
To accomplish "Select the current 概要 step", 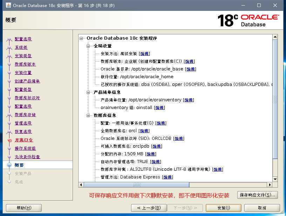I will coord(19,165).
